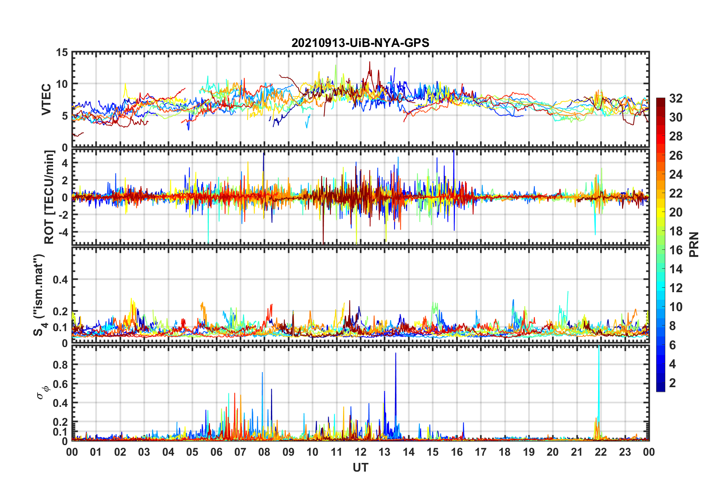The width and height of the screenshot is (721, 489).
Task: Pick PRN colorbar tick label 18
Action: (676, 231)
